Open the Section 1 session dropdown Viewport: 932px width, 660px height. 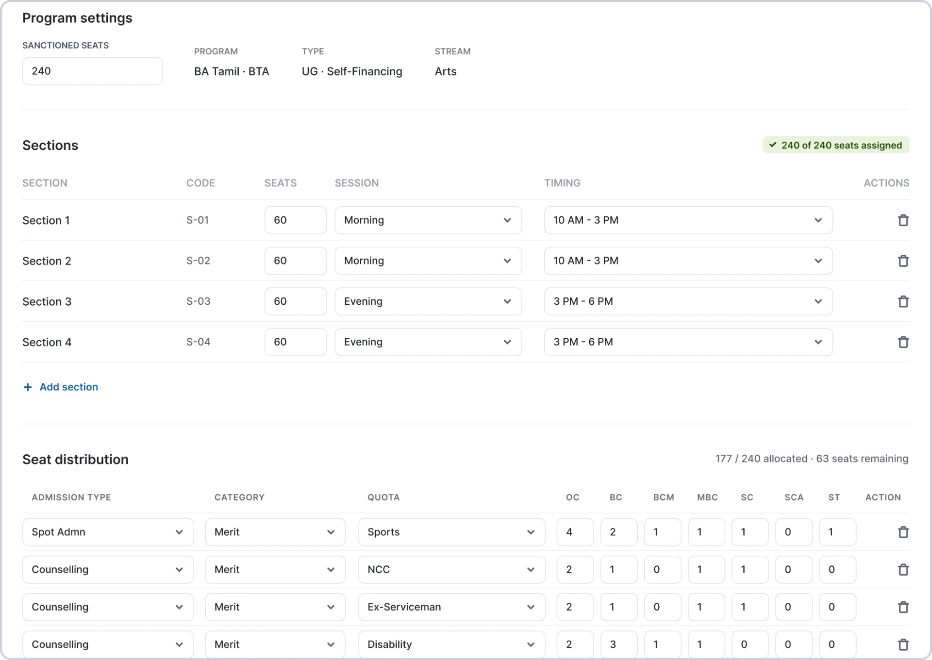coord(428,220)
